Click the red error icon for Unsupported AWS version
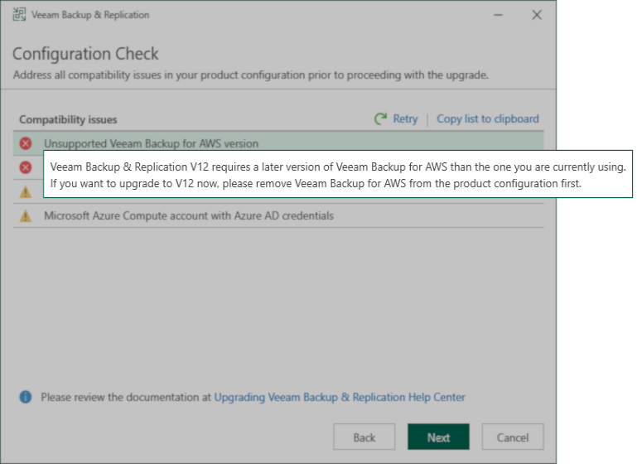The height and width of the screenshot is (464, 637). pos(26,143)
